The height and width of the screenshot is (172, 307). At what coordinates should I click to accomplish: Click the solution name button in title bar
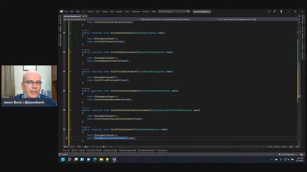click(x=202, y=11)
